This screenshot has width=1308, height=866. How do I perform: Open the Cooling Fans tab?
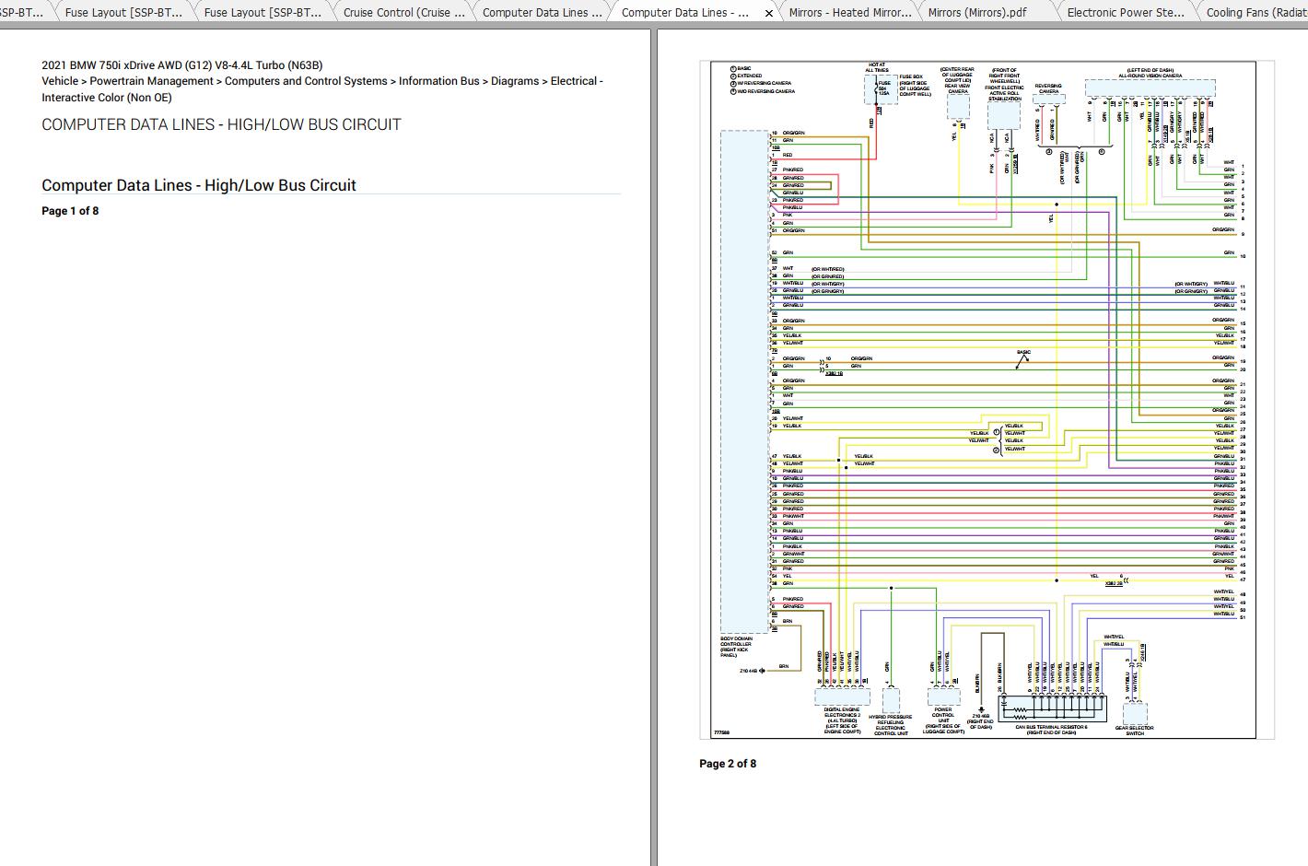pos(1255,13)
